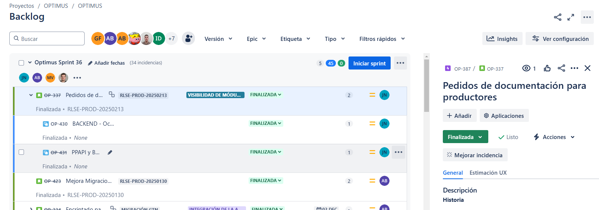Click the subtask icon on OP-430
Viewport: 599px width, 210px height.
pos(46,124)
